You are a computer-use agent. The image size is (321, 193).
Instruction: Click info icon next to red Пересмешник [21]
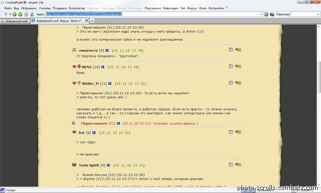(x=118, y=123)
